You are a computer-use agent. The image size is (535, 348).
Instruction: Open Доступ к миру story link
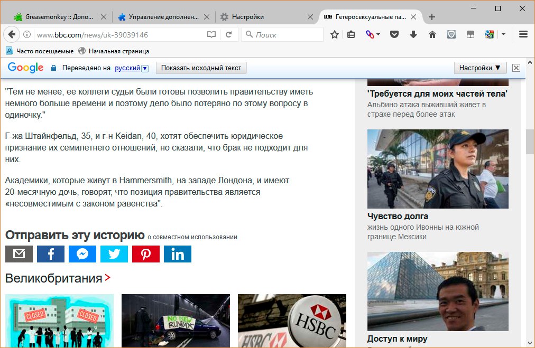point(397,339)
